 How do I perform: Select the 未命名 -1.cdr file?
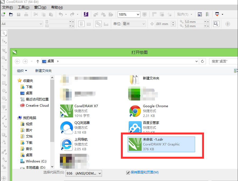(x=161, y=144)
